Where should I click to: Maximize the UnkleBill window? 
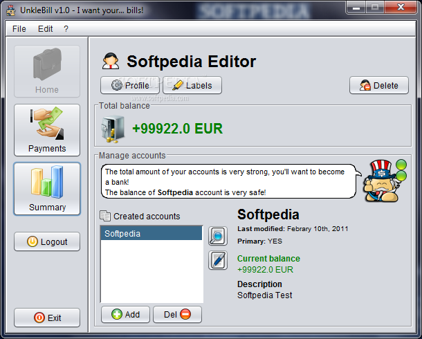pos(375,8)
